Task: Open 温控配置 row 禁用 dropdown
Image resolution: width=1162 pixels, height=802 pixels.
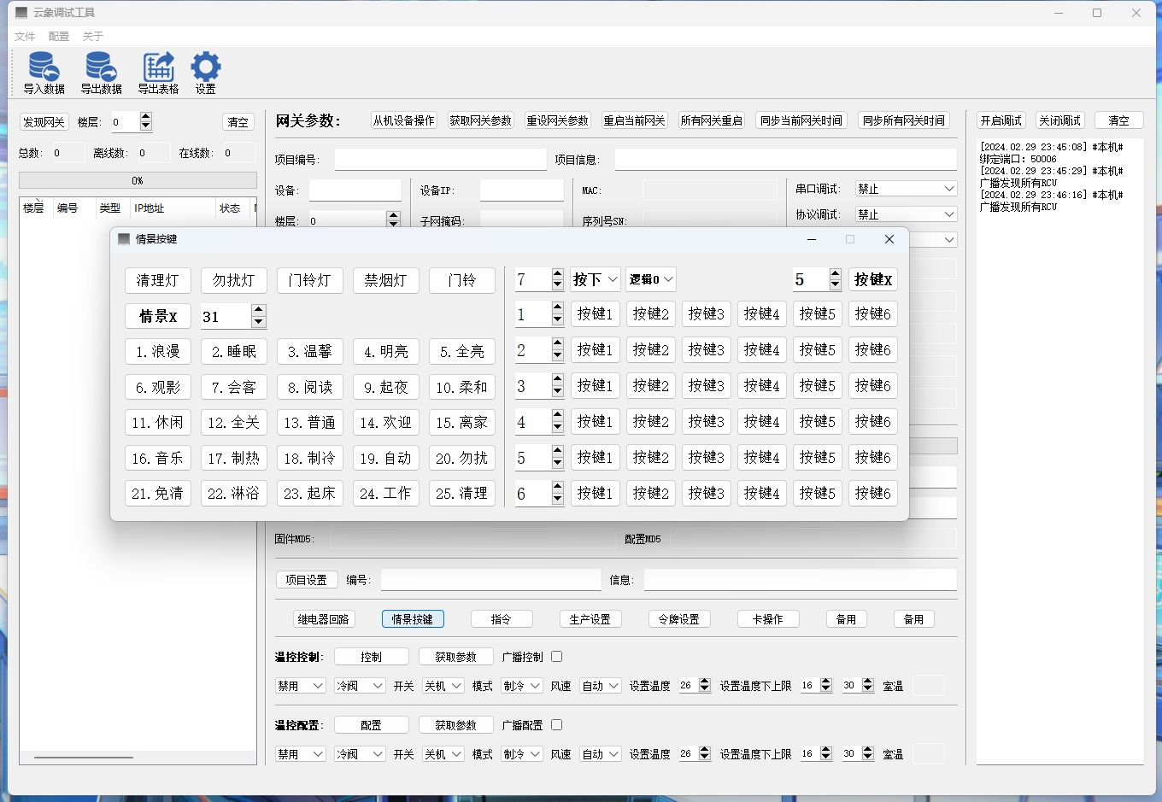Action: coord(301,754)
